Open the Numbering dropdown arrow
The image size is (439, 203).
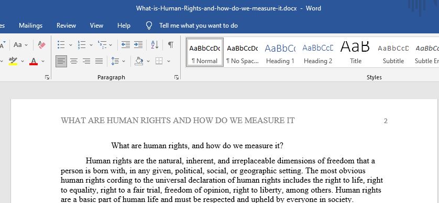tap(91, 45)
